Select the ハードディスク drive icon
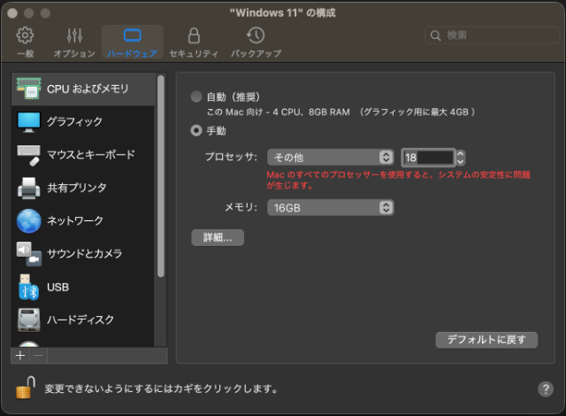 (x=29, y=320)
